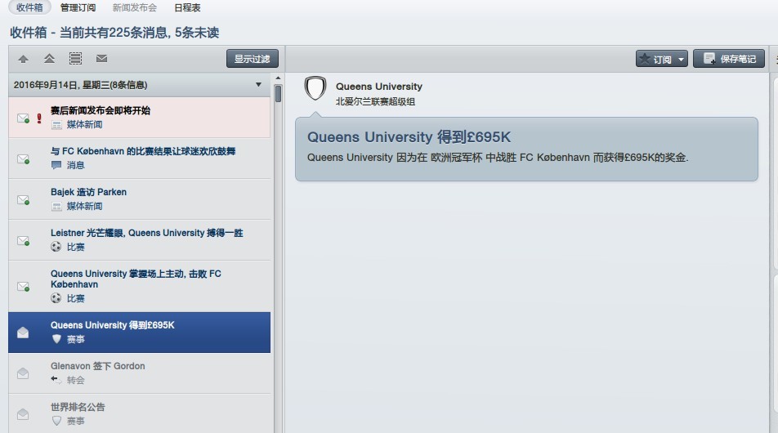Click shield 赛事 icon in selected message
This screenshot has height=433, width=778.
[56, 339]
